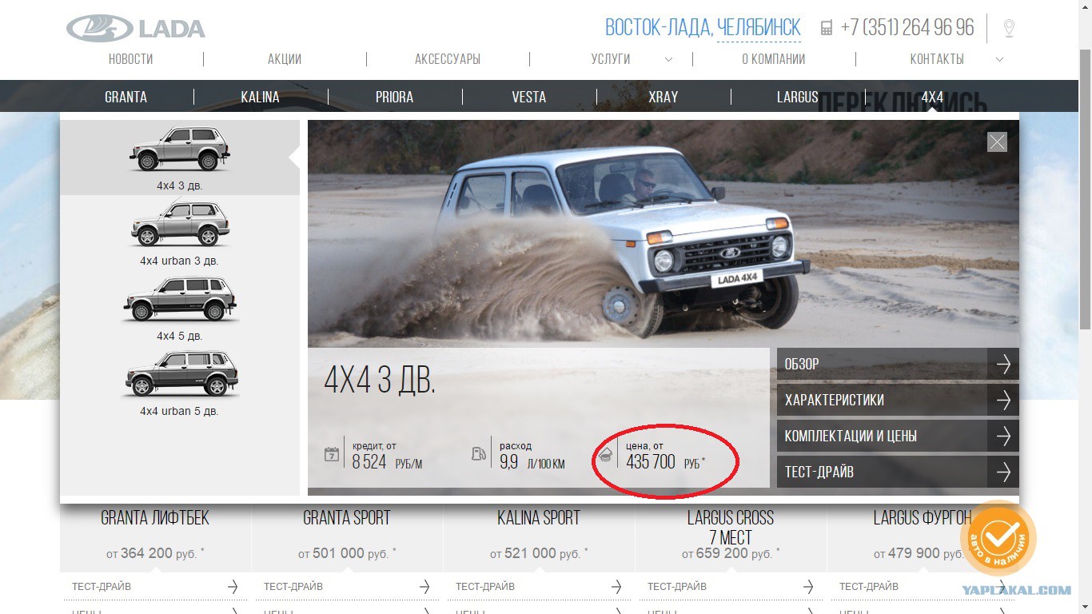
Task: Click ТЕСТ-ДРАЙВ link under Kalina Sport
Action: click(x=485, y=587)
